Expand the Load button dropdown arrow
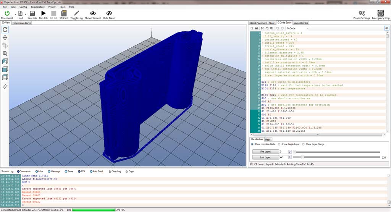Viewport: 391px width, 212px height. coord(26,15)
